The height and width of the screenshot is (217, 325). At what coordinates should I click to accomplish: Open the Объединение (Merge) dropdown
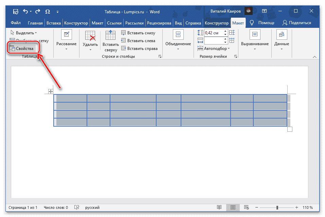[x=178, y=44]
